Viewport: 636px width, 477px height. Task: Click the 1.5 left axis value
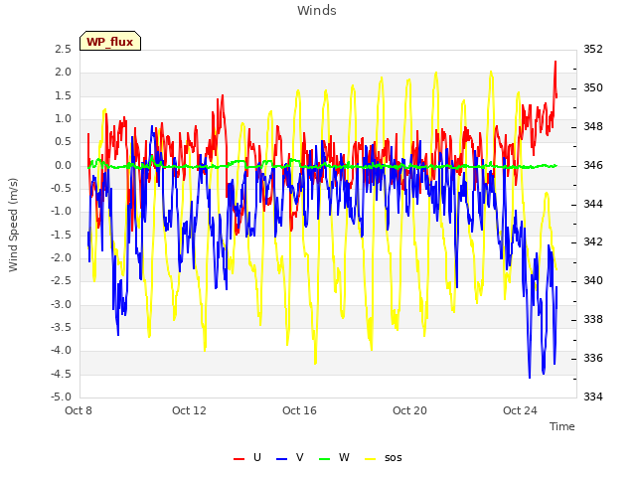(63, 95)
